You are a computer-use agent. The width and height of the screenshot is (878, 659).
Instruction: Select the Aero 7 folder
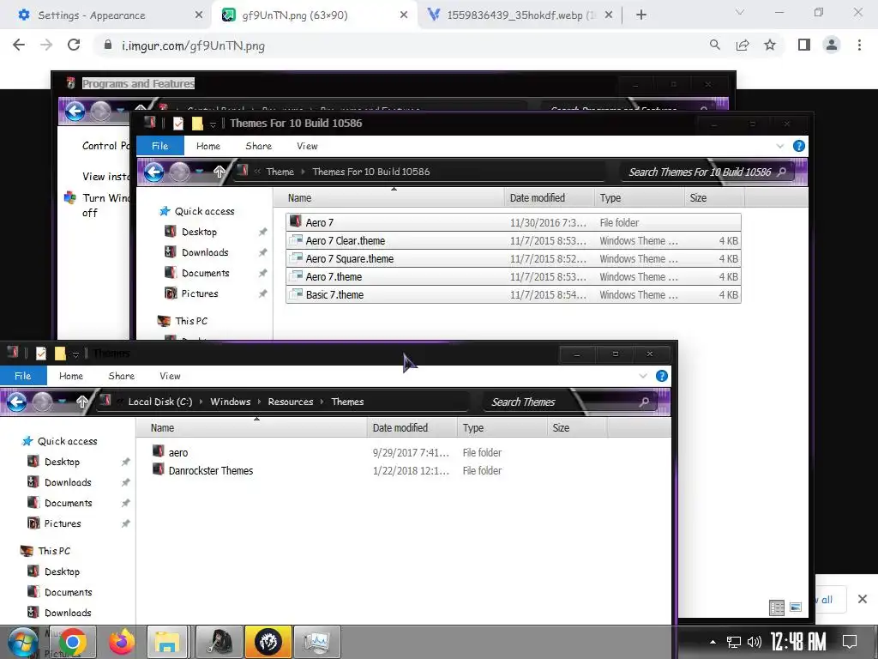[513, 222]
